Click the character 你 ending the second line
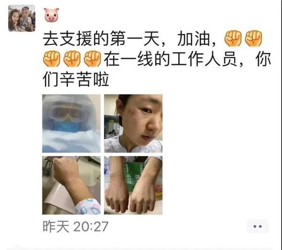This screenshot has height=250, width=282. tap(264, 59)
